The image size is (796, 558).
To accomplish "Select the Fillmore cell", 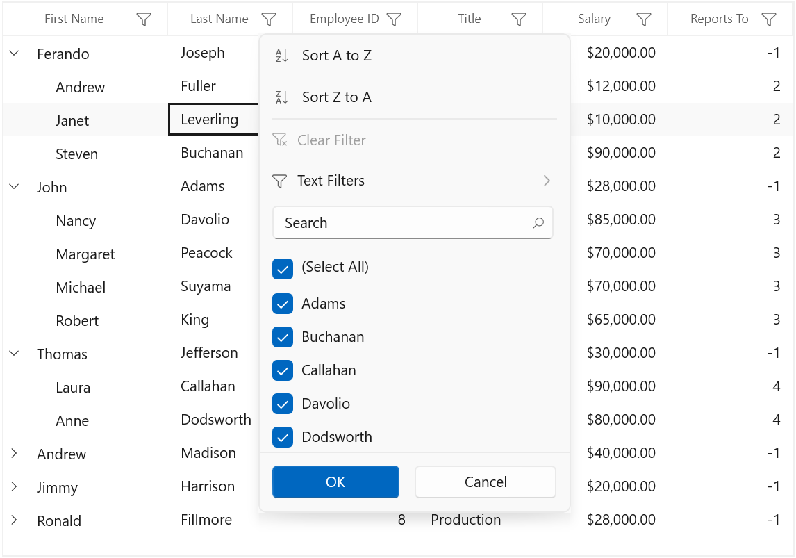I will point(206,520).
